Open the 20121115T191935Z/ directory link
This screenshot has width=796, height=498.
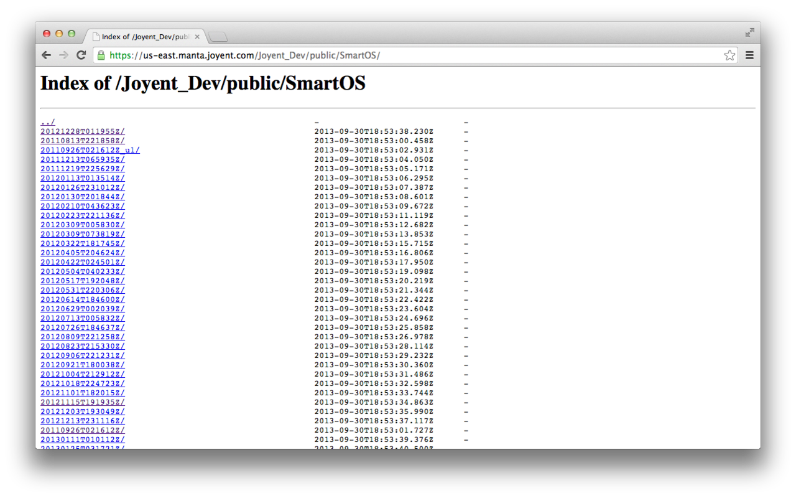point(83,402)
